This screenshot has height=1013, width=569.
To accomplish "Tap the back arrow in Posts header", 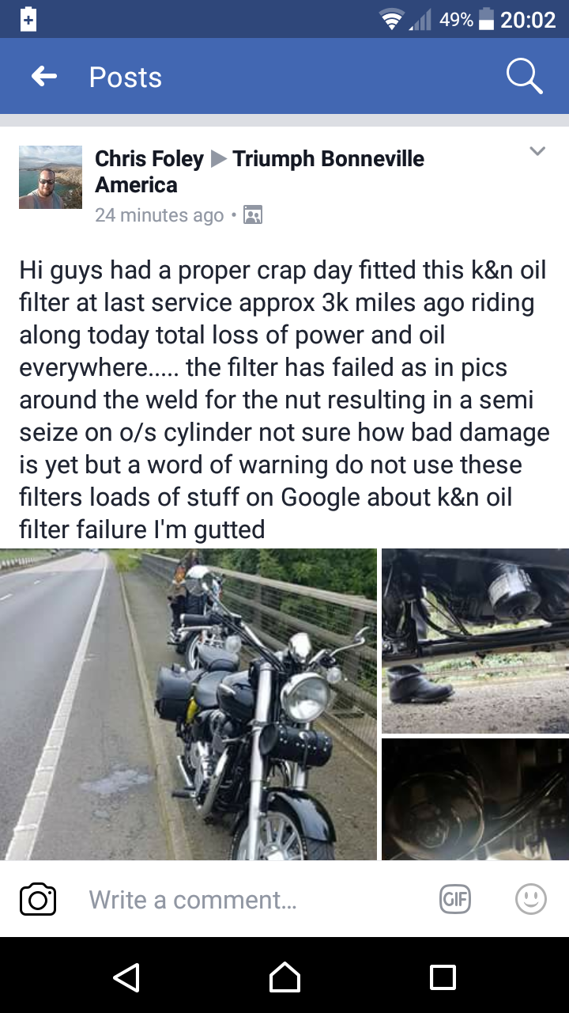I will pos(44,77).
